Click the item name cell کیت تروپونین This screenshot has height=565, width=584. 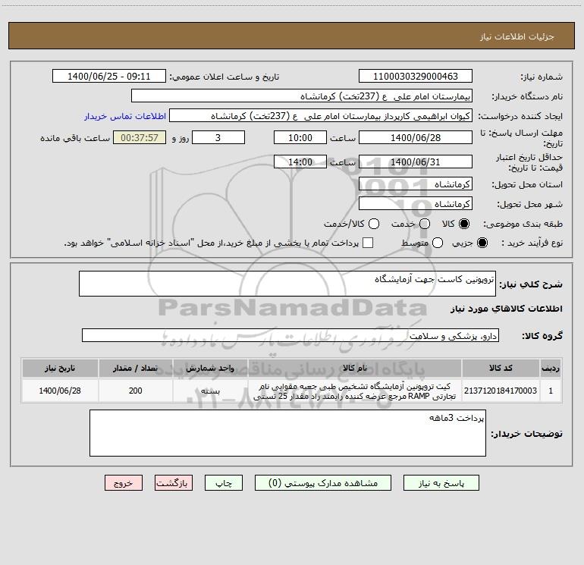pyautogui.click(x=355, y=391)
